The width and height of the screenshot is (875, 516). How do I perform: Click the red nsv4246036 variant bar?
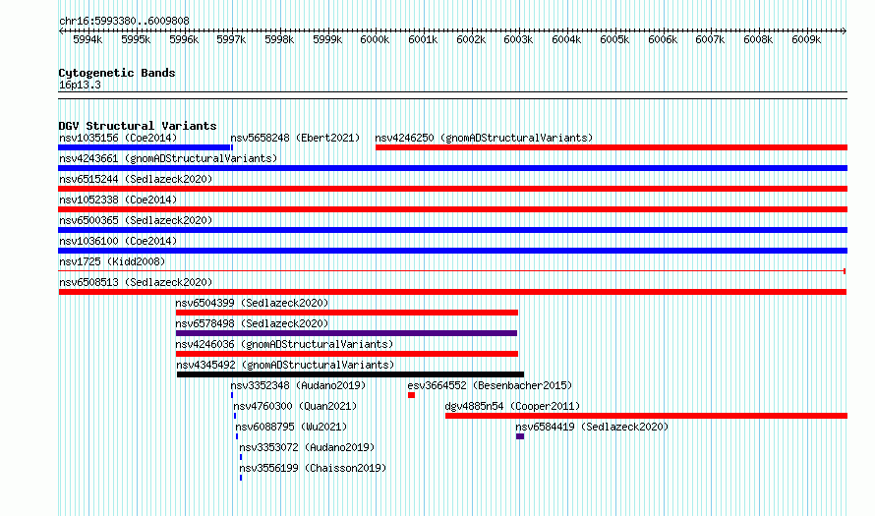click(346, 354)
